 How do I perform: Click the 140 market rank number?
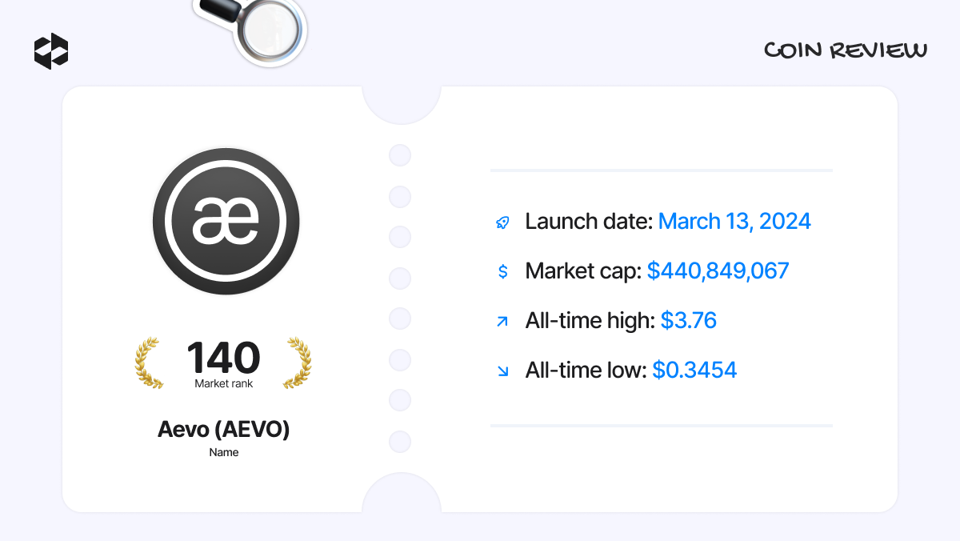(223, 358)
